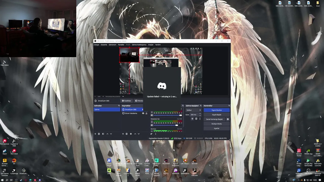Open the Soldur transition dropdown
The image size is (324, 182).
pos(194,110)
